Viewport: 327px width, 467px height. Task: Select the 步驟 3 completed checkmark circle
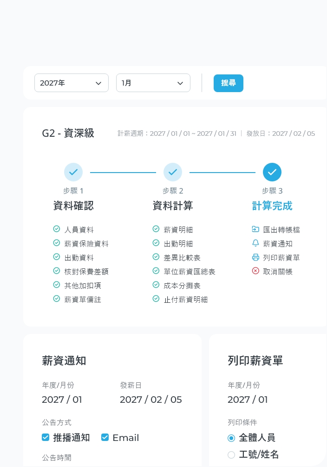tap(272, 172)
